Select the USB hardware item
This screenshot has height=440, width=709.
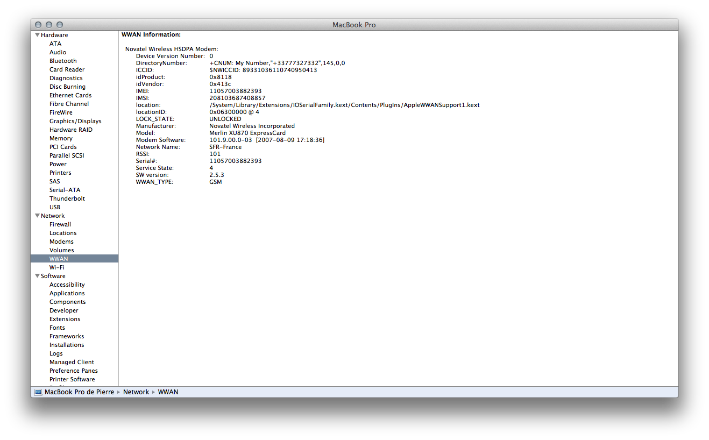(55, 207)
